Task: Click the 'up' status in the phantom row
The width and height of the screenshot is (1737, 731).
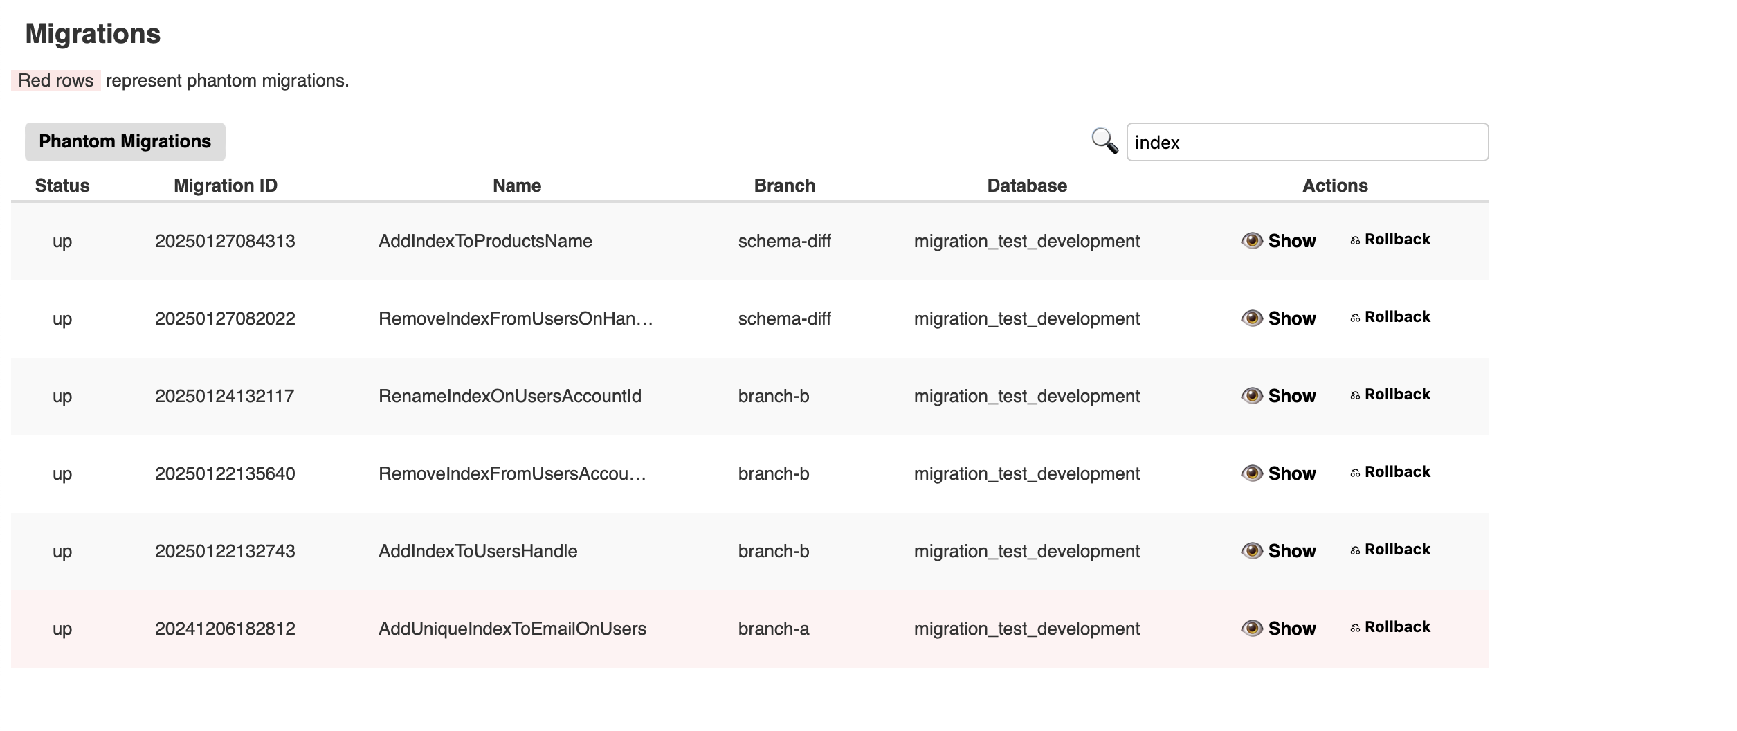Action: (x=62, y=629)
